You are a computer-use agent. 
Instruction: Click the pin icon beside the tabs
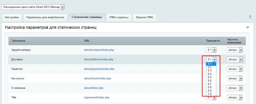pyautogui.click(x=250, y=17)
